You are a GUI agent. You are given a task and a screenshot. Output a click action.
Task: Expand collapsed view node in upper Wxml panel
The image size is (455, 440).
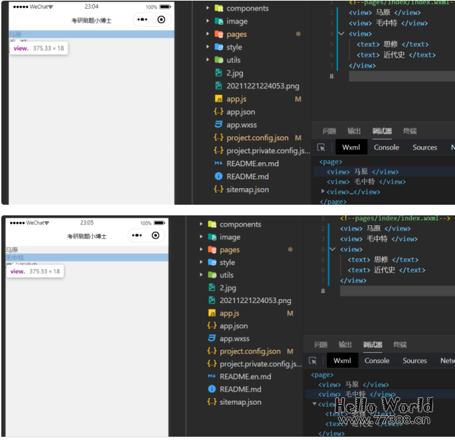[323, 191]
